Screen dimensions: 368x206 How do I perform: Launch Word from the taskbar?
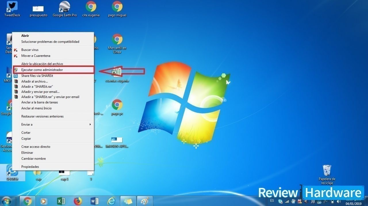[95, 201]
